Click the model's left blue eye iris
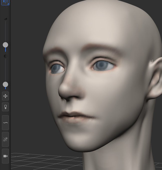This screenshot has height=170, width=162. [x=101, y=65]
